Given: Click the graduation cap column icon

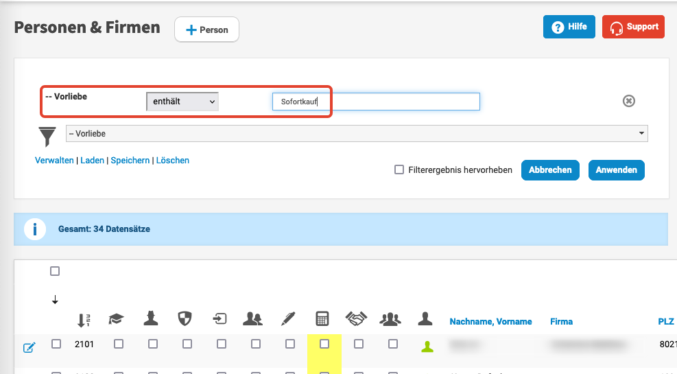Looking at the screenshot, I should point(117,319).
